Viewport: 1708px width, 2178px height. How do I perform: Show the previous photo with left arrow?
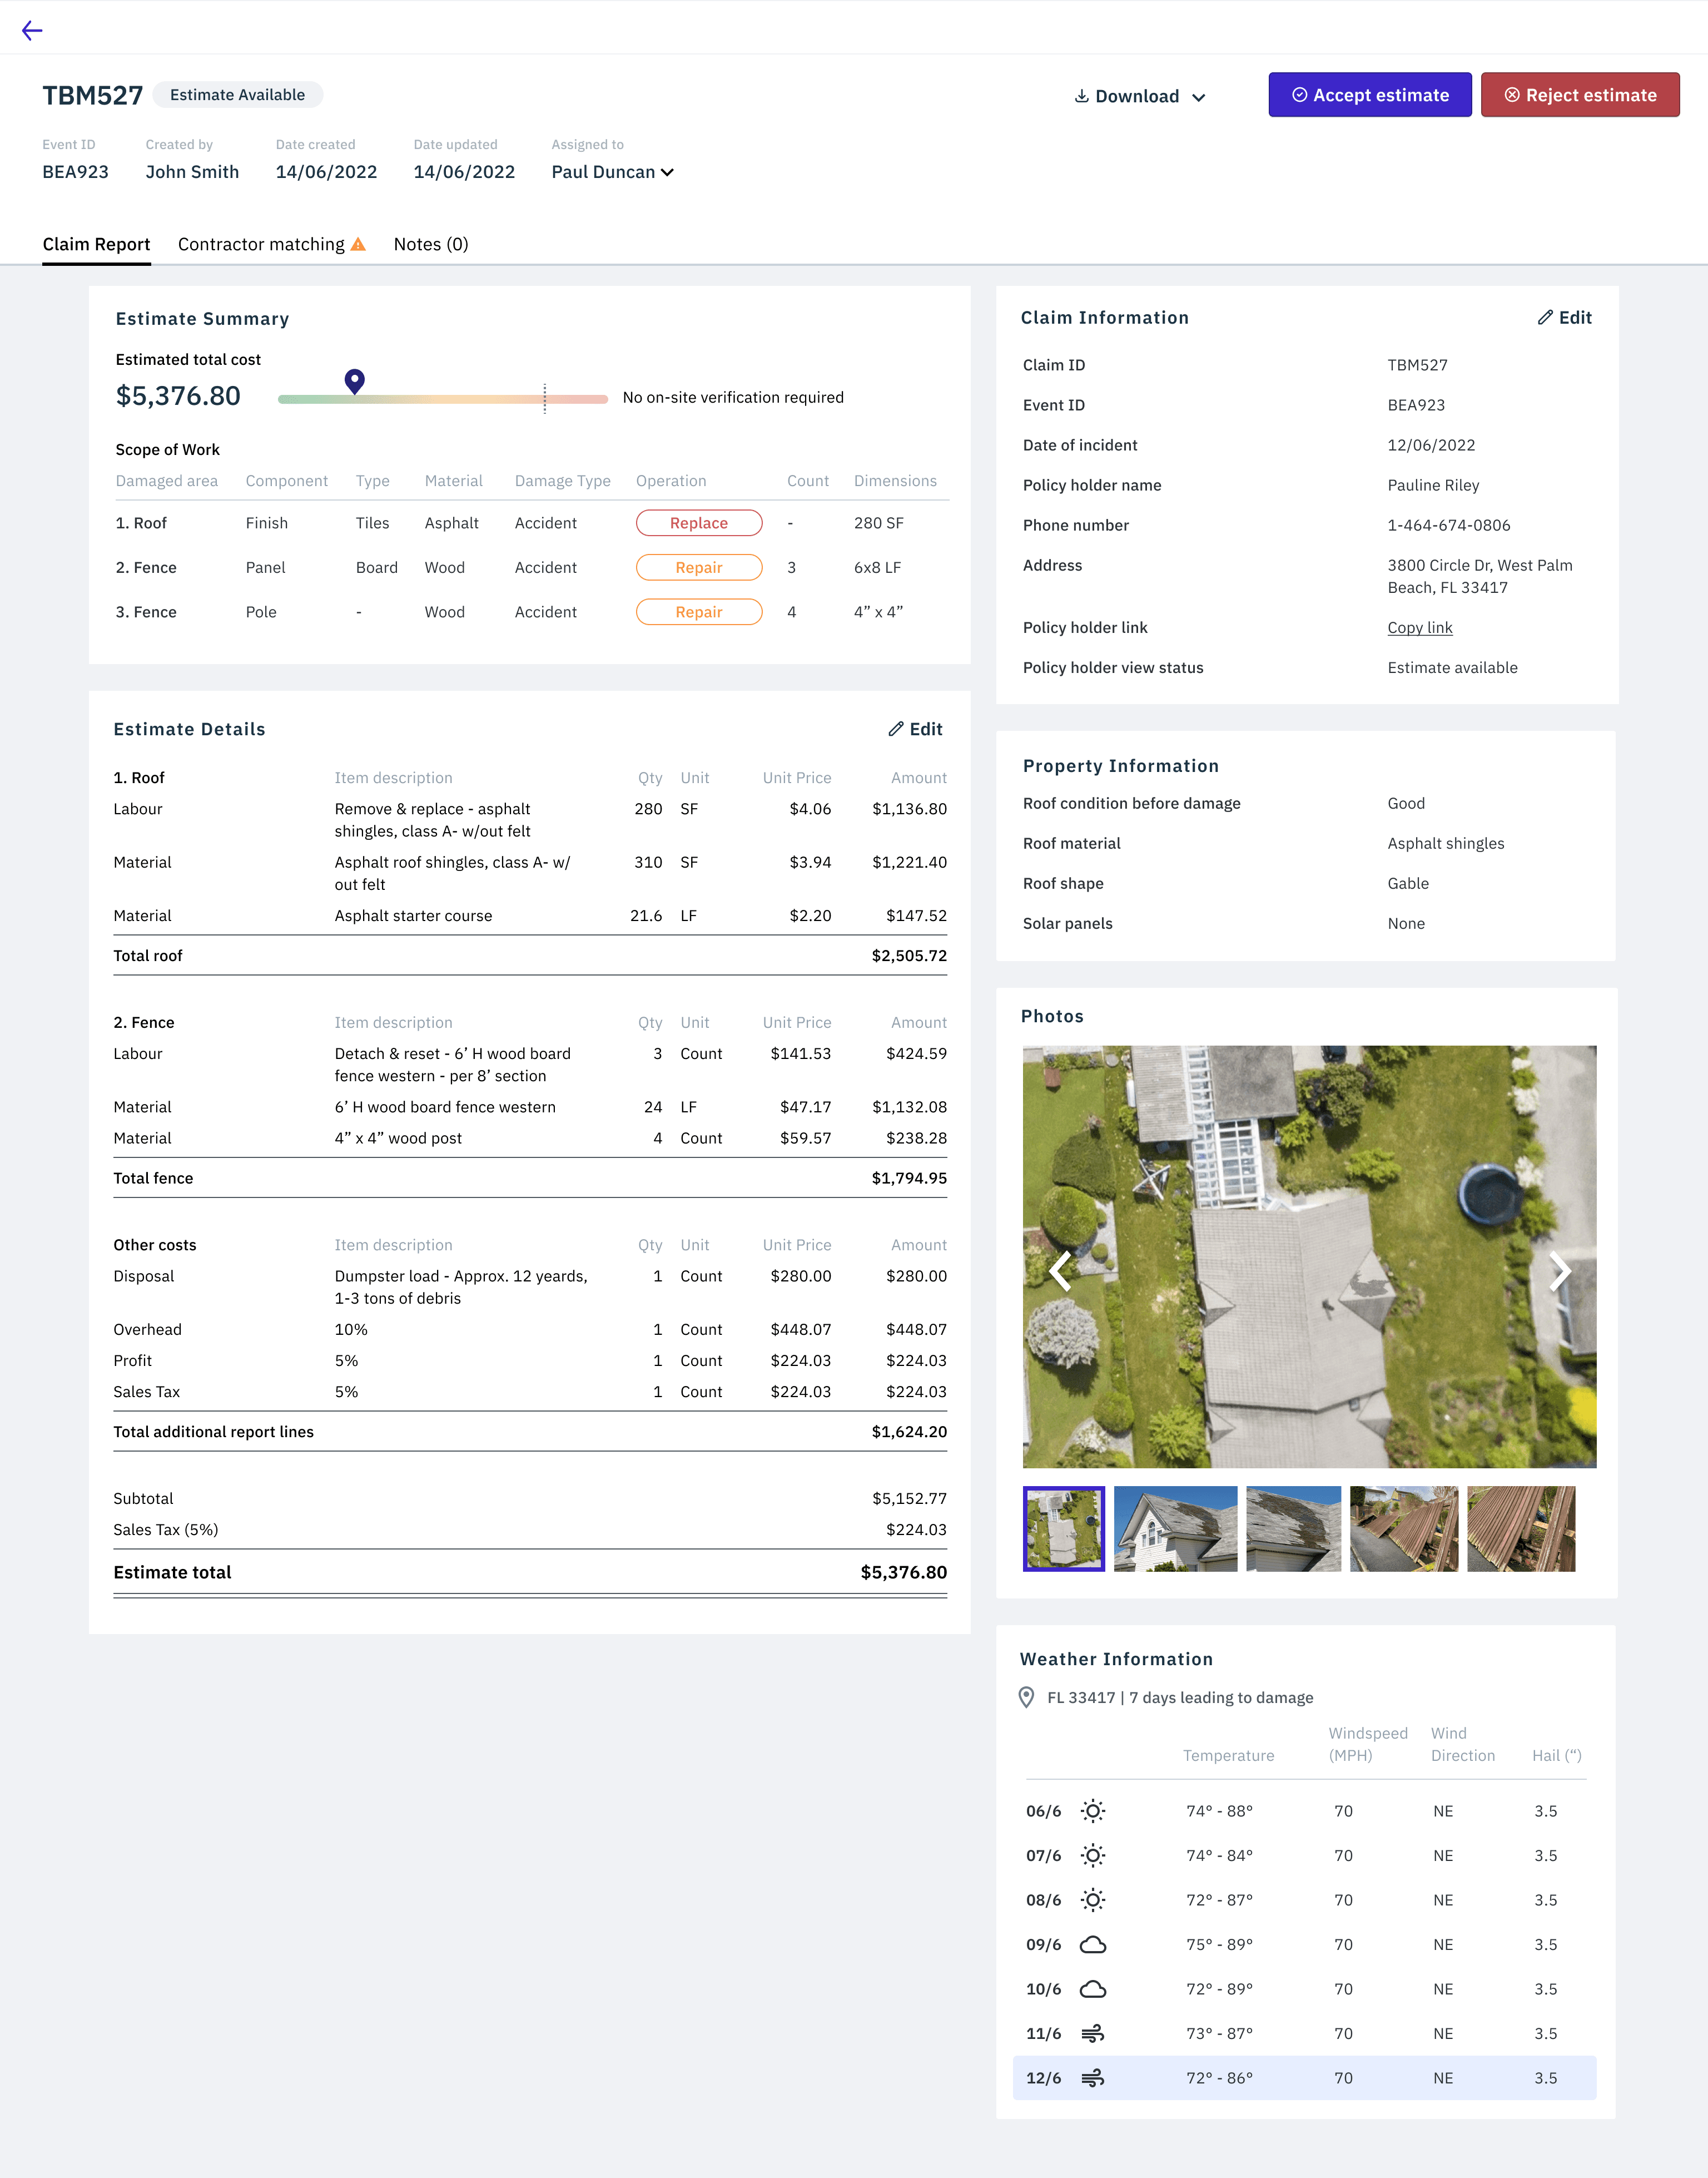coord(1060,1270)
